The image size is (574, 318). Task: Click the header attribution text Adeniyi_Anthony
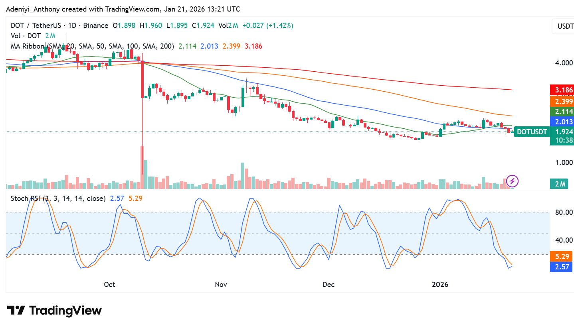click(33, 9)
